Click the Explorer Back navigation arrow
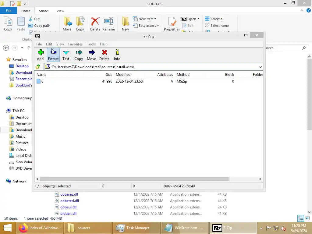312x234 pixels. 6,48
